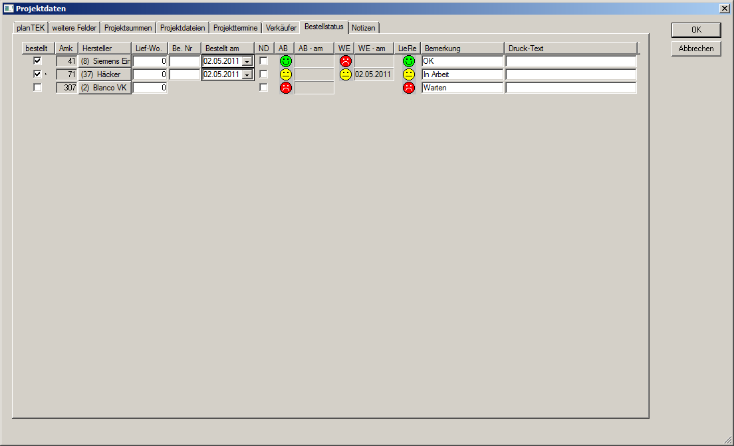Open the Notizen tab

364,28
